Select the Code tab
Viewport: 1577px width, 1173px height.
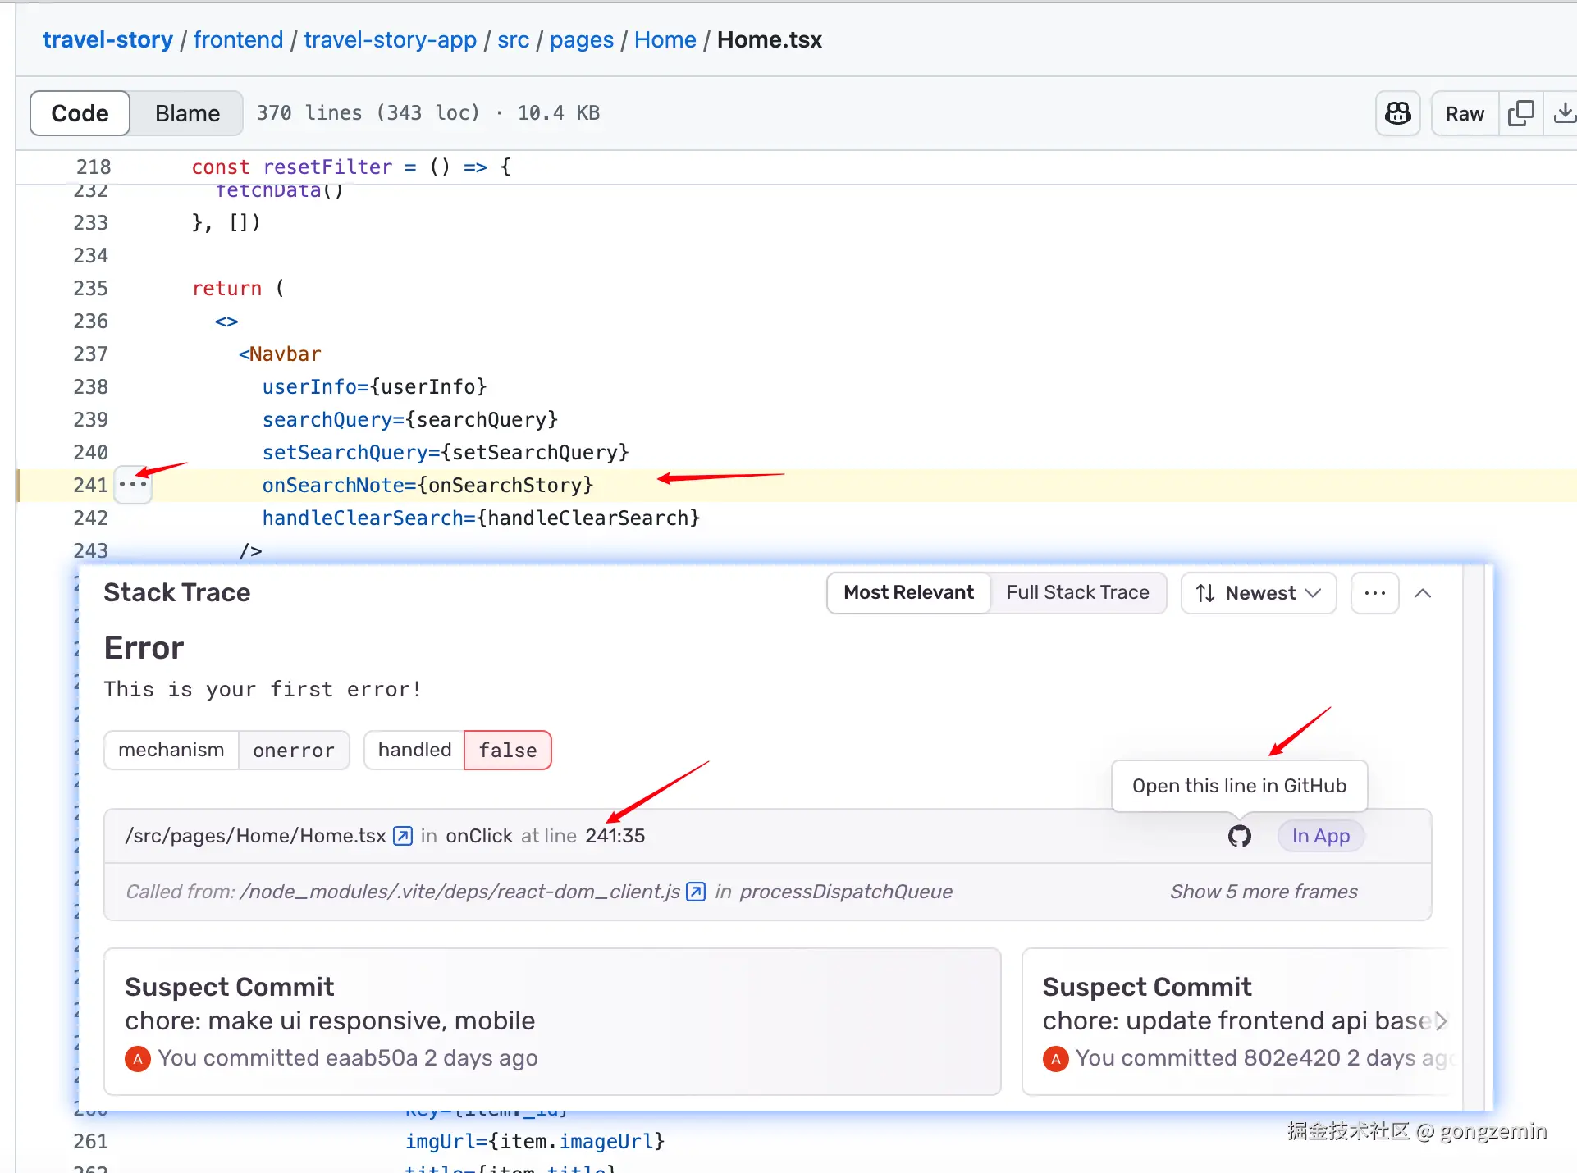80,113
